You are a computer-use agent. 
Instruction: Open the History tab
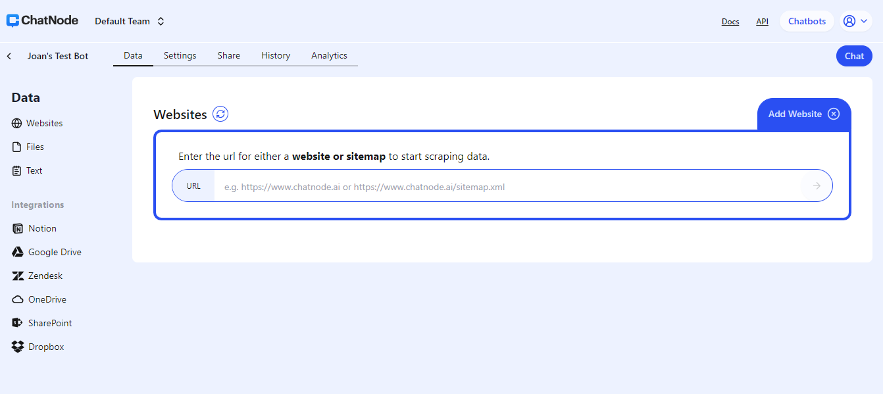(275, 55)
